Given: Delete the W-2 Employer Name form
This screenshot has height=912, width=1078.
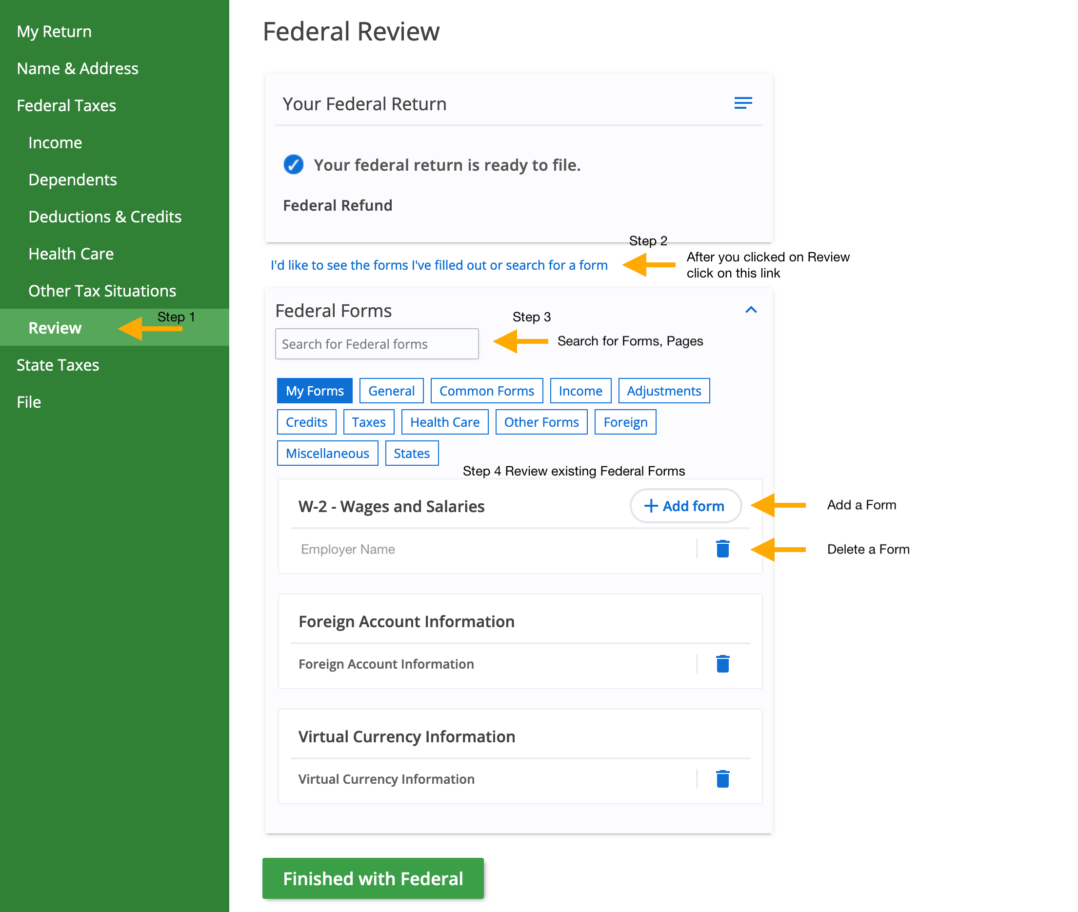Looking at the screenshot, I should pyautogui.click(x=722, y=549).
